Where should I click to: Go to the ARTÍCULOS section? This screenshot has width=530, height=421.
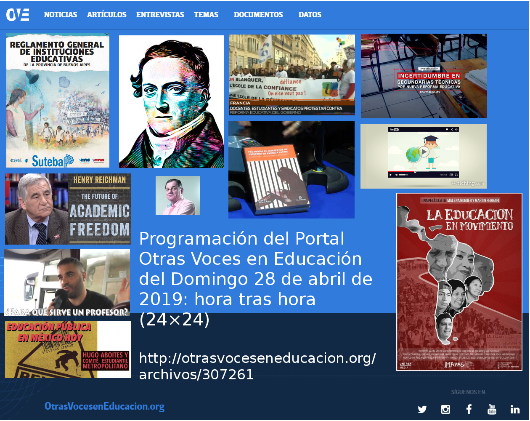[107, 15]
